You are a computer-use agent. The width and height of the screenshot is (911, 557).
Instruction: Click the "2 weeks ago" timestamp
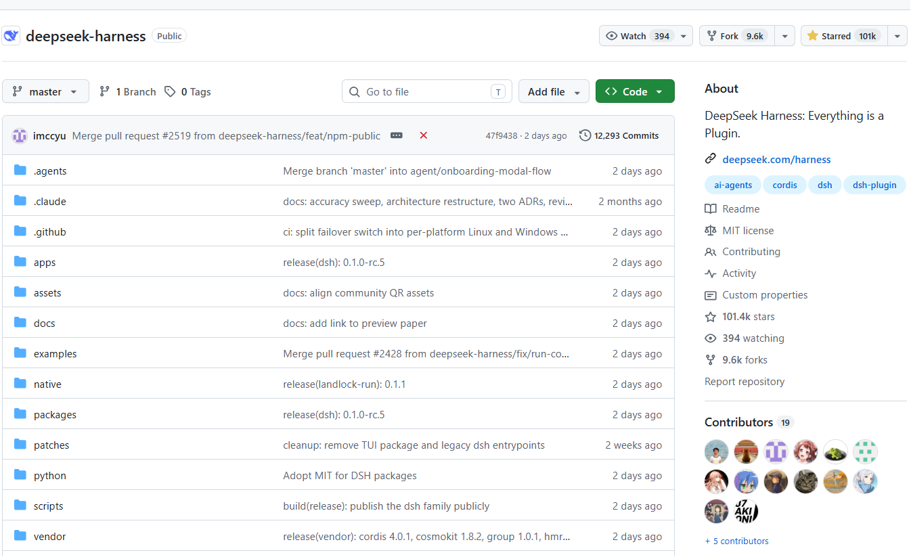point(634,445)
